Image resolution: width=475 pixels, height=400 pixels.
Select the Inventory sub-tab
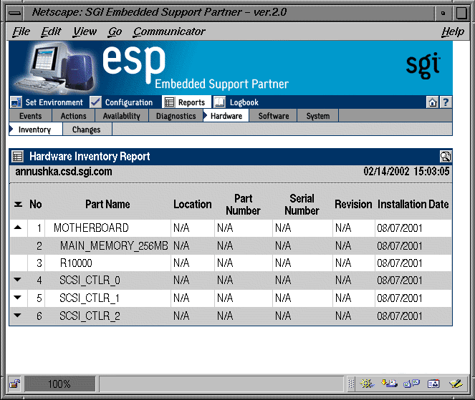point(34,130)
